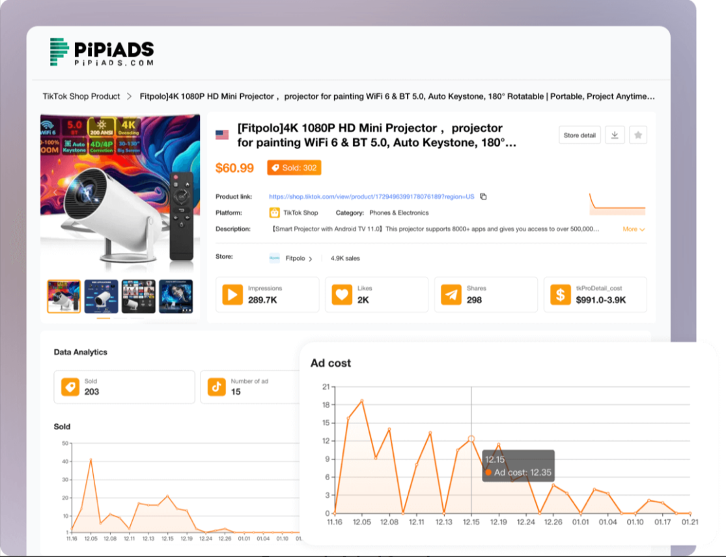Screen dimensions: 726x557
Task: Open the Fitpolo store link
Action: [x=295, y=258]
